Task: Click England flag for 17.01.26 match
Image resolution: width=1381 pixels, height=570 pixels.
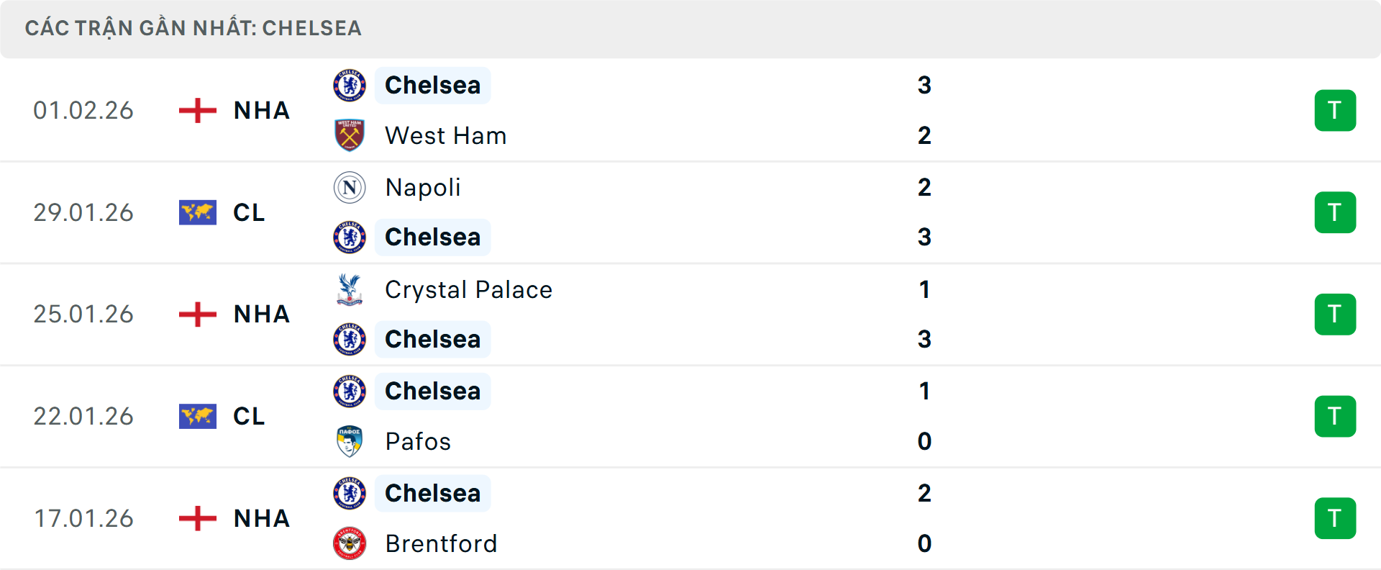Action: [198, 518]
